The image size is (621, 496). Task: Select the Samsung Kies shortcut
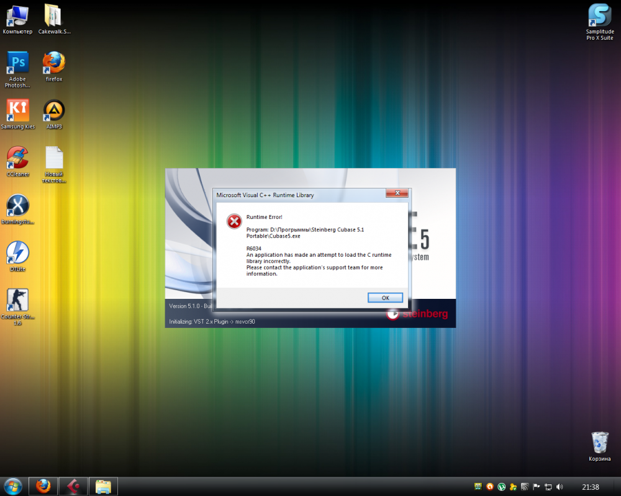(x=18, y=114)
